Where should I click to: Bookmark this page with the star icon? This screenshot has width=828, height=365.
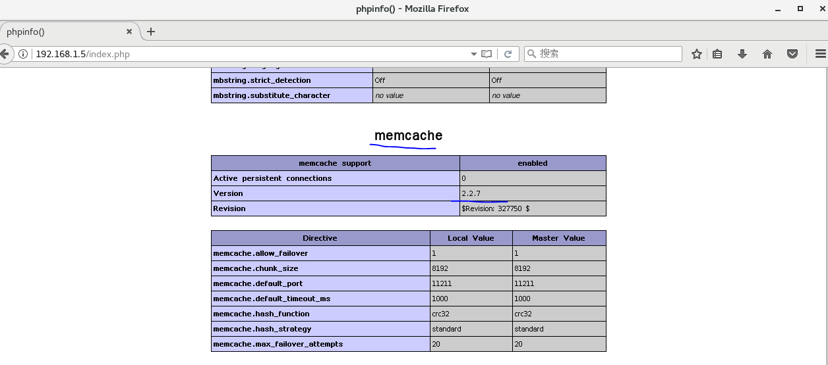[696, 54]
